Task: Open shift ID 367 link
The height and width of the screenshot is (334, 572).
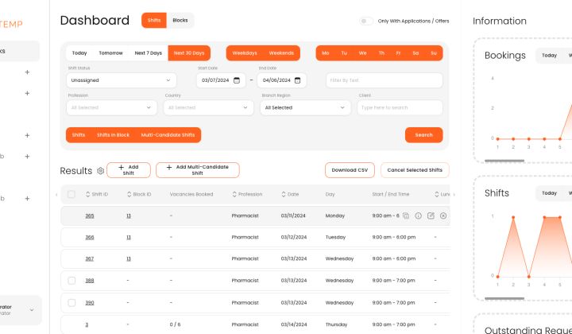Action: click(90, 258)
